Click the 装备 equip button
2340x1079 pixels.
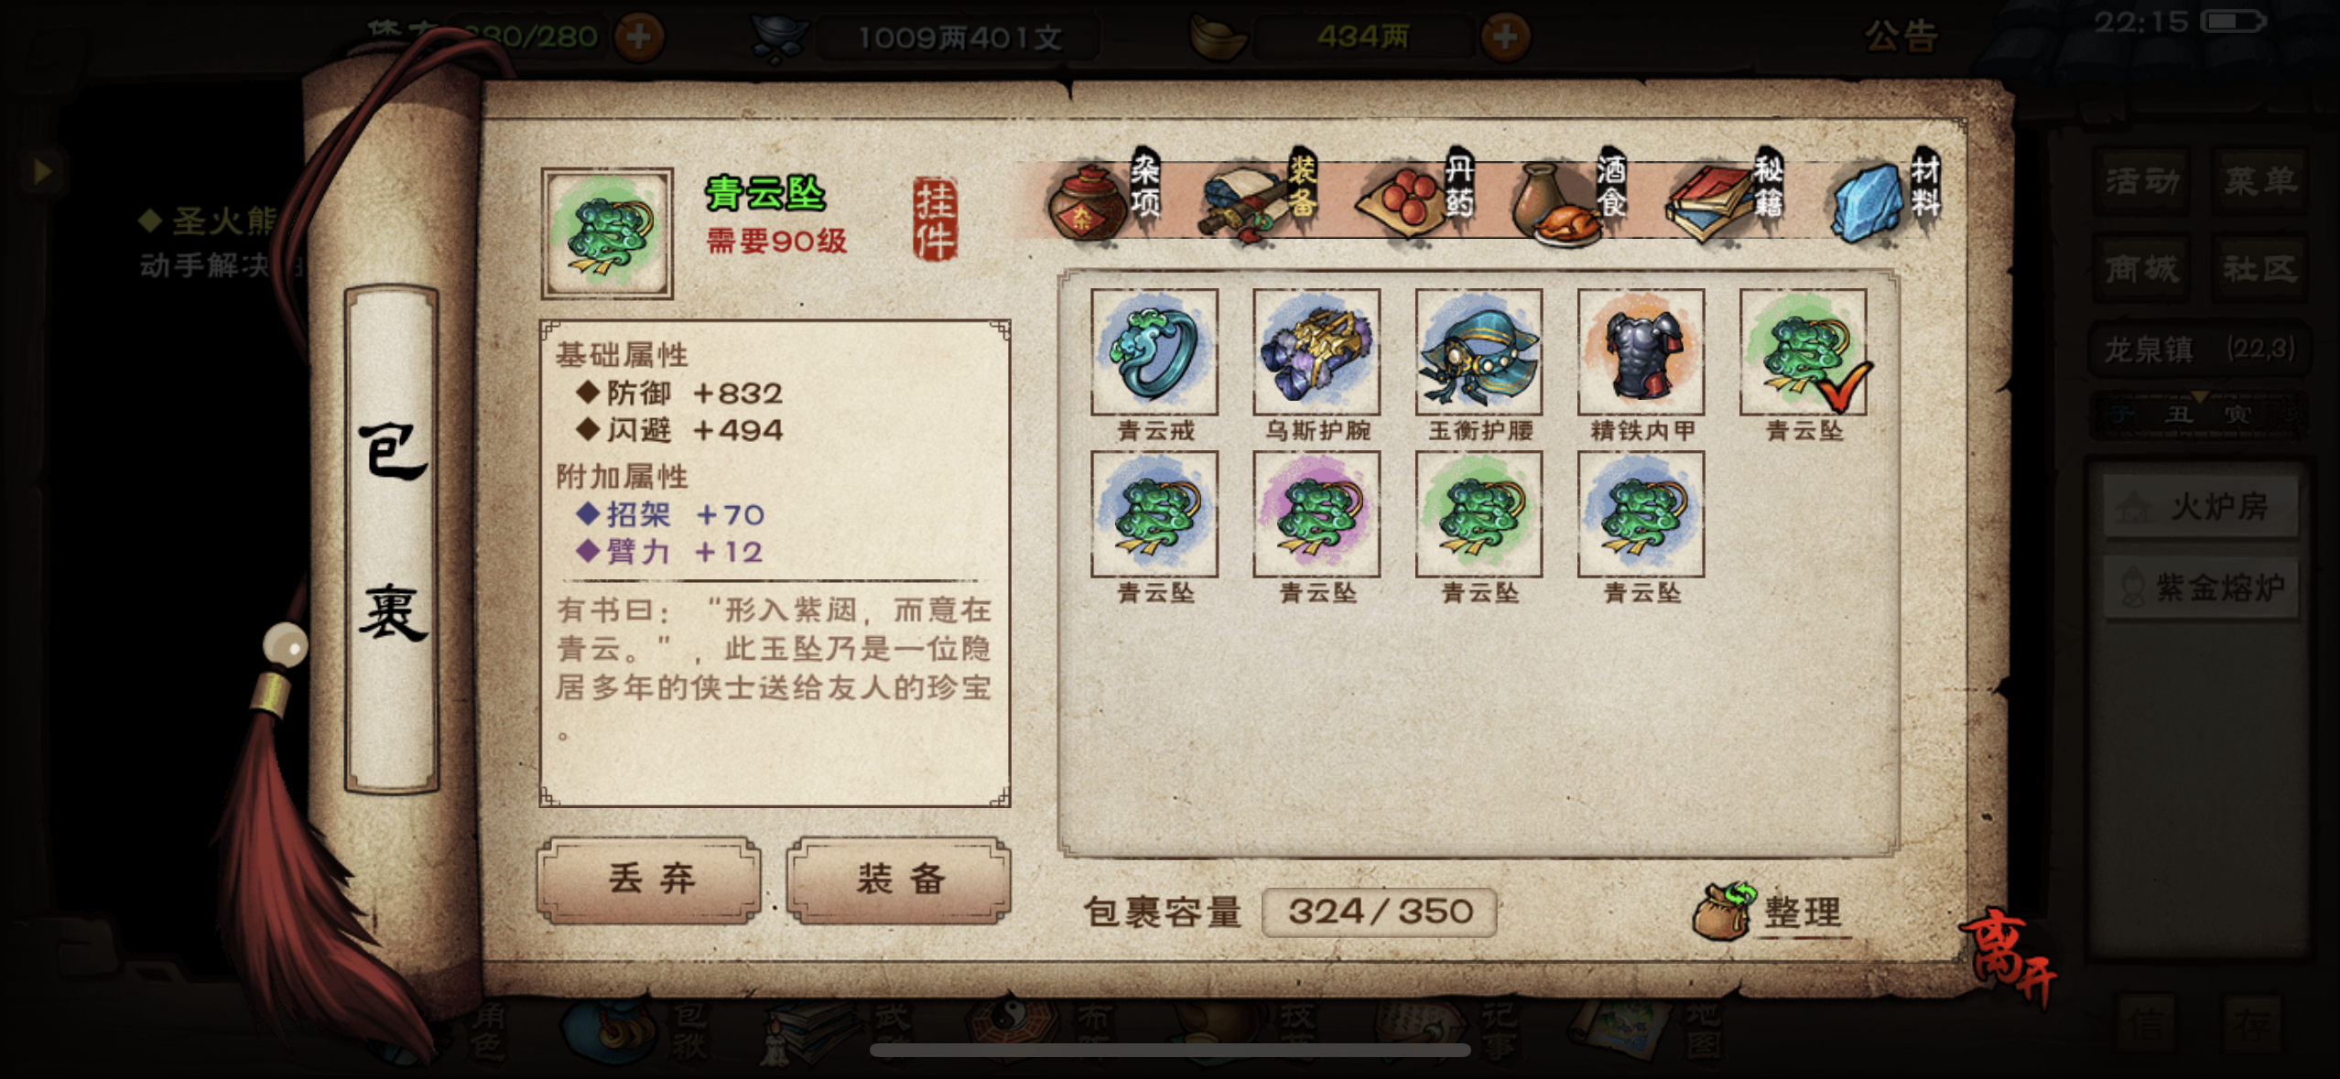click(899, 879)
